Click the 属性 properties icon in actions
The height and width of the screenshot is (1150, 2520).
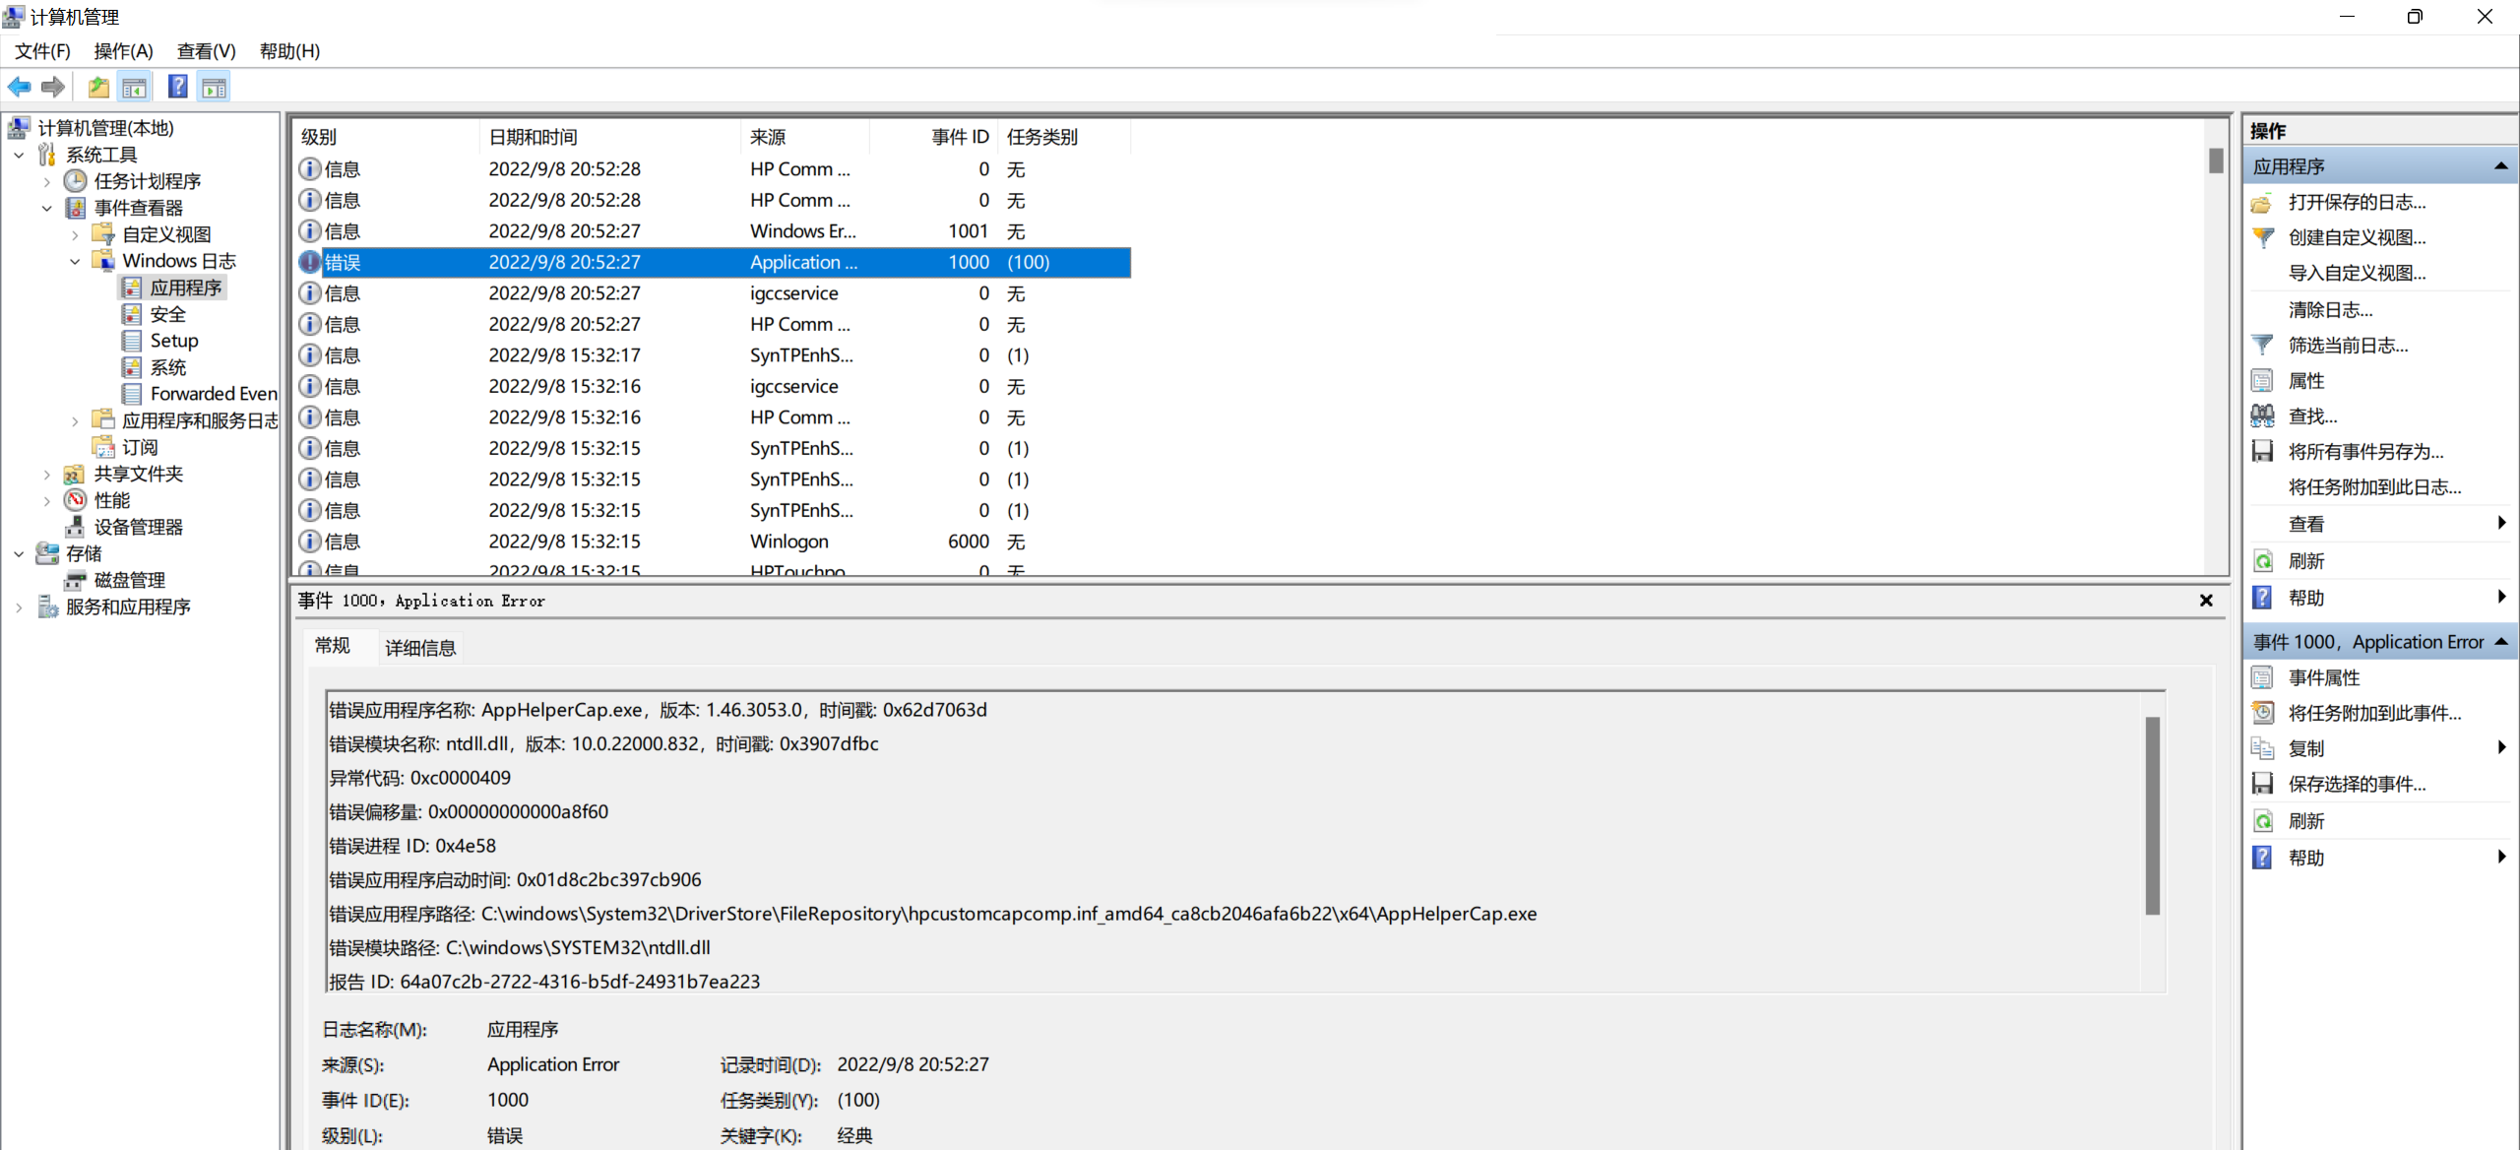coord(2263,381)
